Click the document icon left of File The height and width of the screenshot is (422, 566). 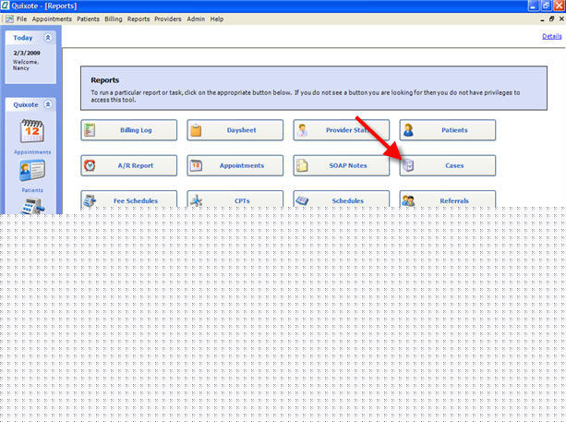click(9, 18)
